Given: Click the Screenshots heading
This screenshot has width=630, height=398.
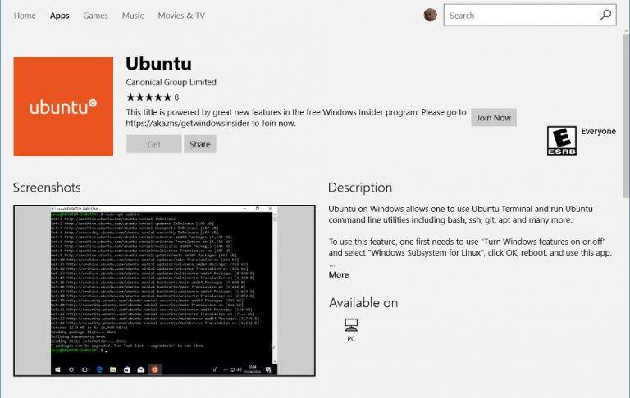Looking at the screenshot, I should pos(47,188).
